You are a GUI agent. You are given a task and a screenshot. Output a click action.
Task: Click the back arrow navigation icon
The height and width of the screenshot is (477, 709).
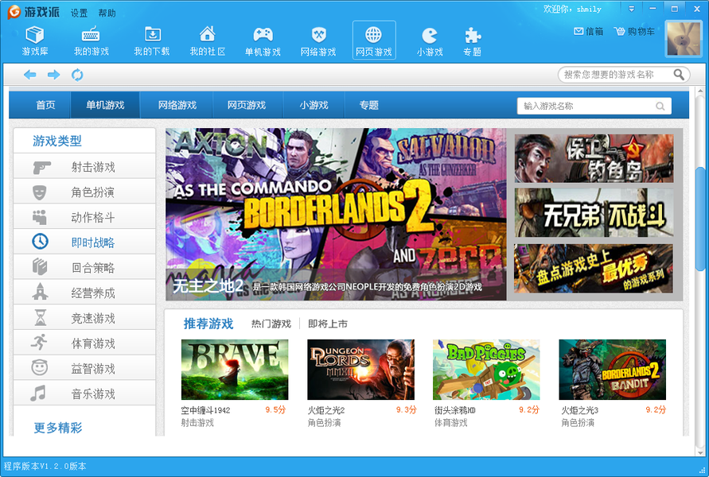click(x=30, y=75)
